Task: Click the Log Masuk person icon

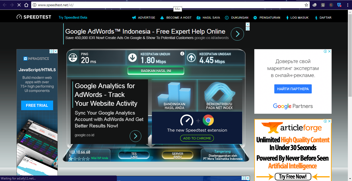Action: 287,18
